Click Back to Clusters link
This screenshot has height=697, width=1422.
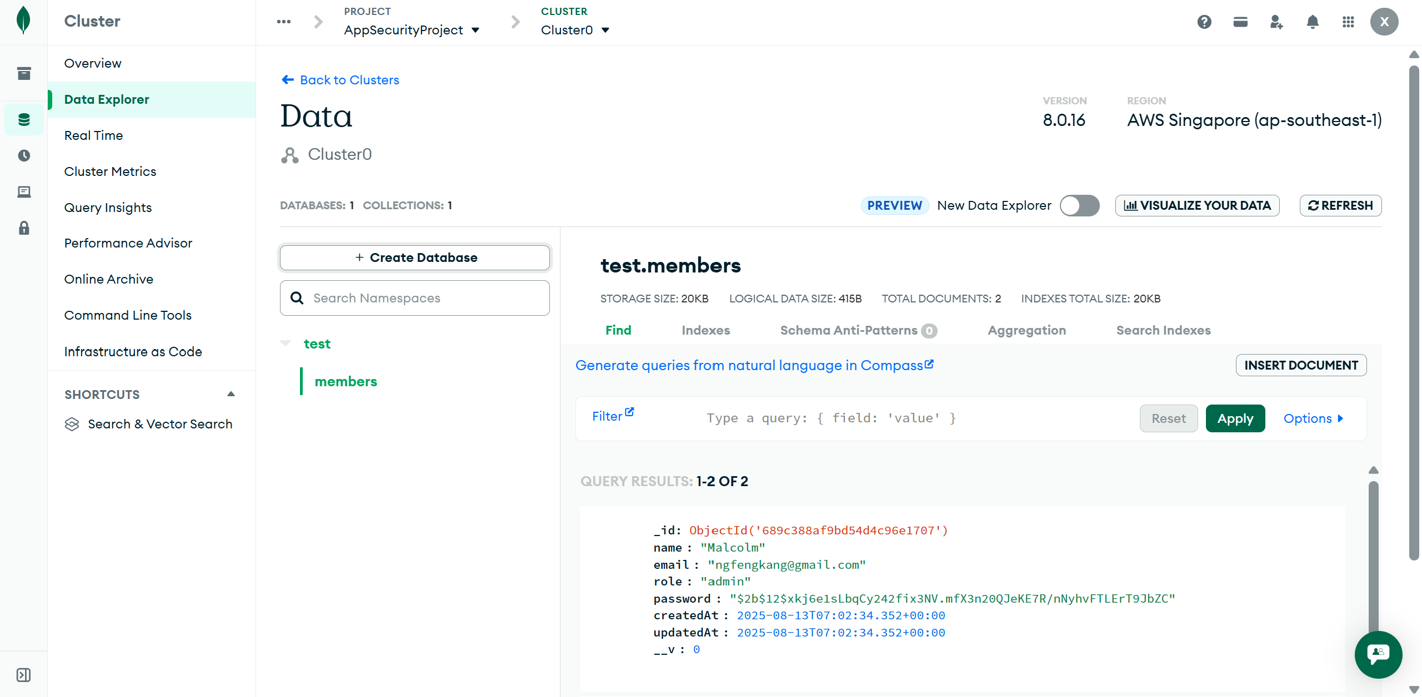pos(340,80)
